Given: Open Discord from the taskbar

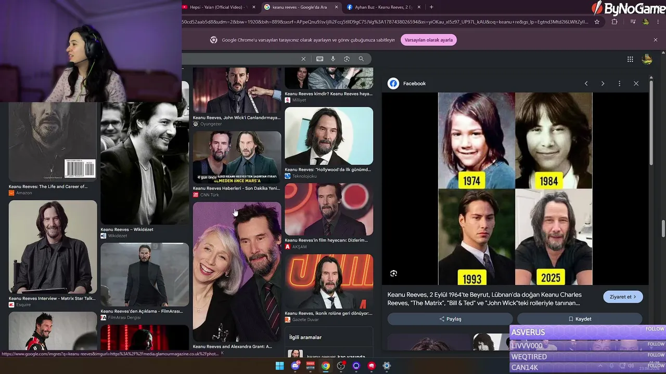Looking at the screenshot, I should coord(295,366).
